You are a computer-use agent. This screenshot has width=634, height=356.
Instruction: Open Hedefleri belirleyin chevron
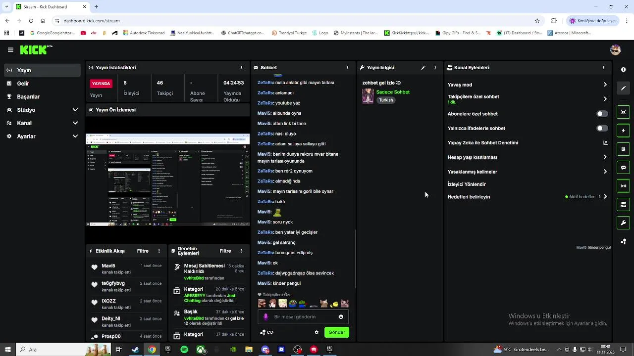[x=605, y=197]
